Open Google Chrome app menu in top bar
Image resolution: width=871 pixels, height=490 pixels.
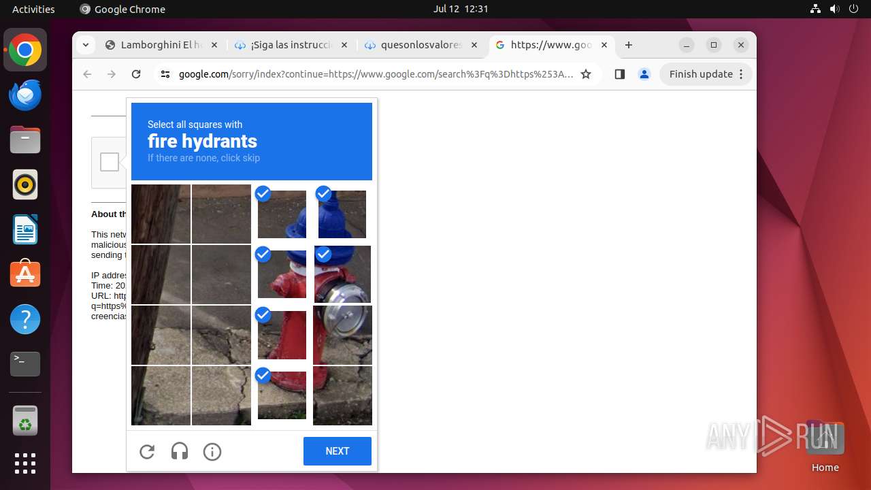[x=122, y=9]
